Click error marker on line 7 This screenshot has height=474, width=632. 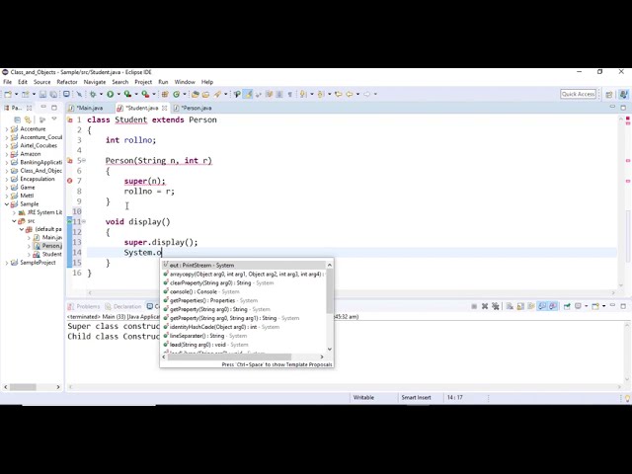tap(69, 181)
